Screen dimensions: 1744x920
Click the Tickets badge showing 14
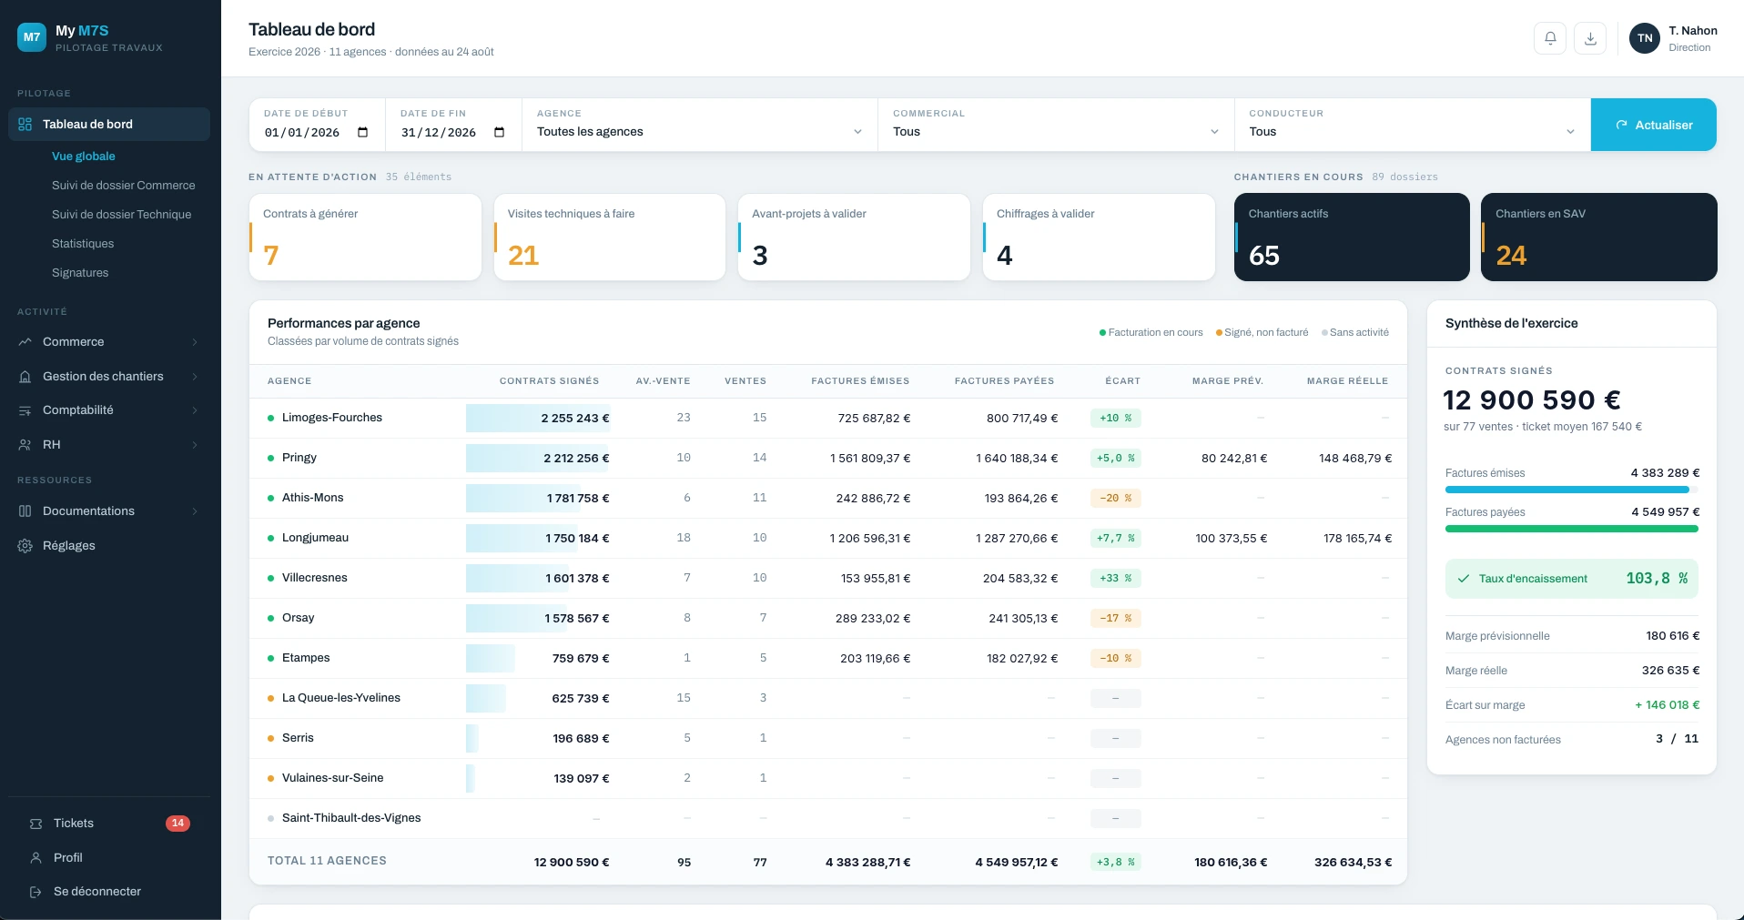pos(177,824)
